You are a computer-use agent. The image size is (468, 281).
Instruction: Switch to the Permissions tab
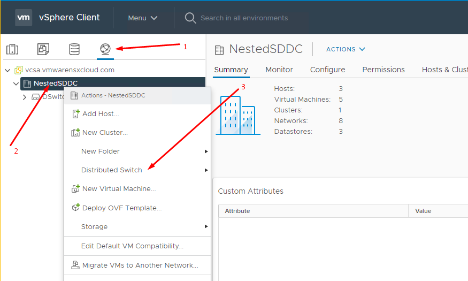tap(383, 70)
